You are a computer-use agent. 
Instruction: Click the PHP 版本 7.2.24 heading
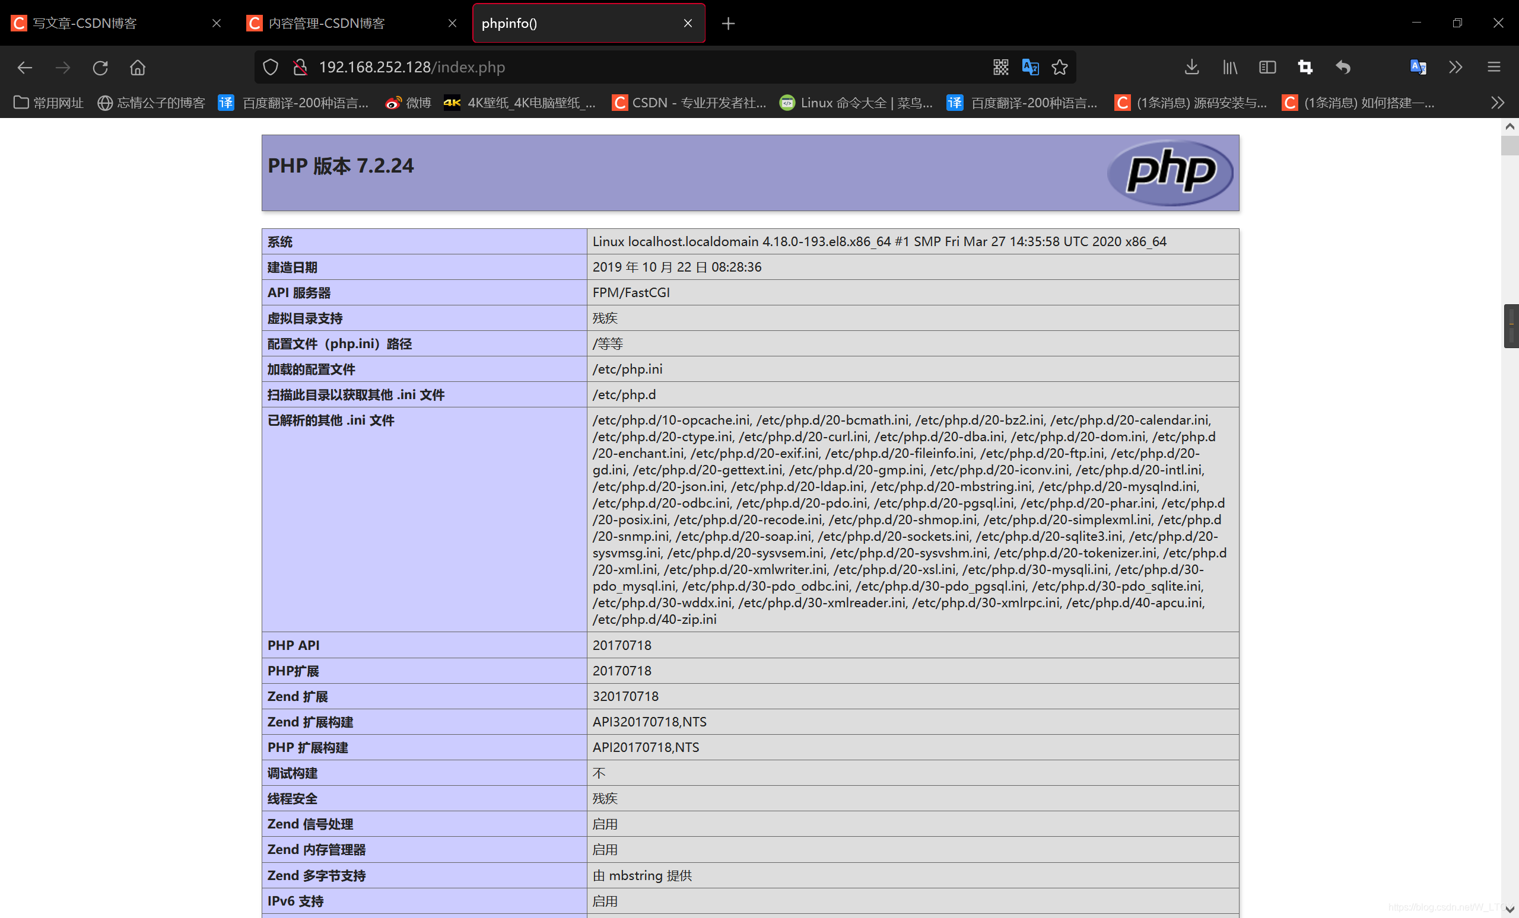341,165
